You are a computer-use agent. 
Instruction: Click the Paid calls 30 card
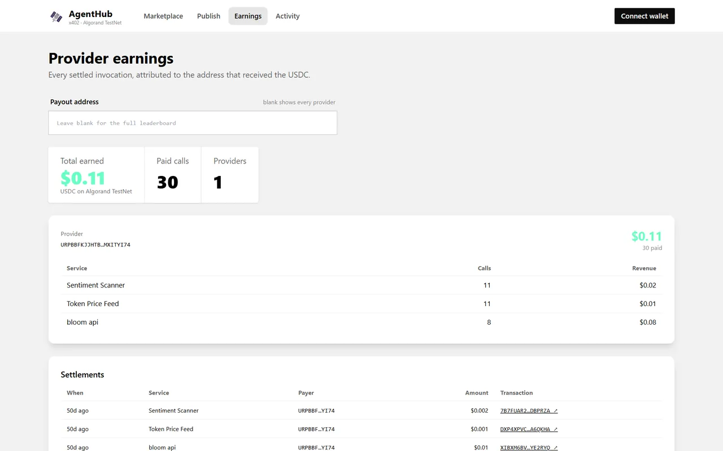[173, 175]
